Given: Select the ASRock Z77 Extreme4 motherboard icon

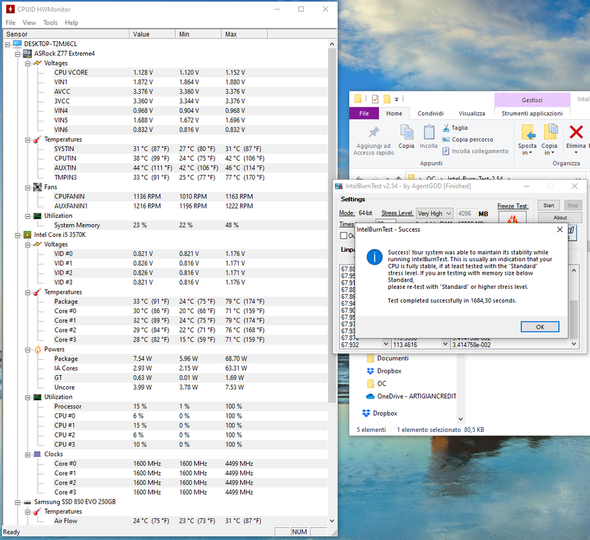Looking at the screenshot, I should (x=28, y=53).
